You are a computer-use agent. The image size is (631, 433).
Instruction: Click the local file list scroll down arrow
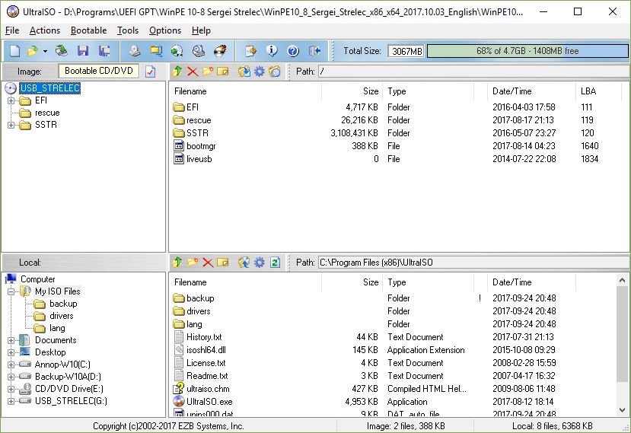coord(622,410)
